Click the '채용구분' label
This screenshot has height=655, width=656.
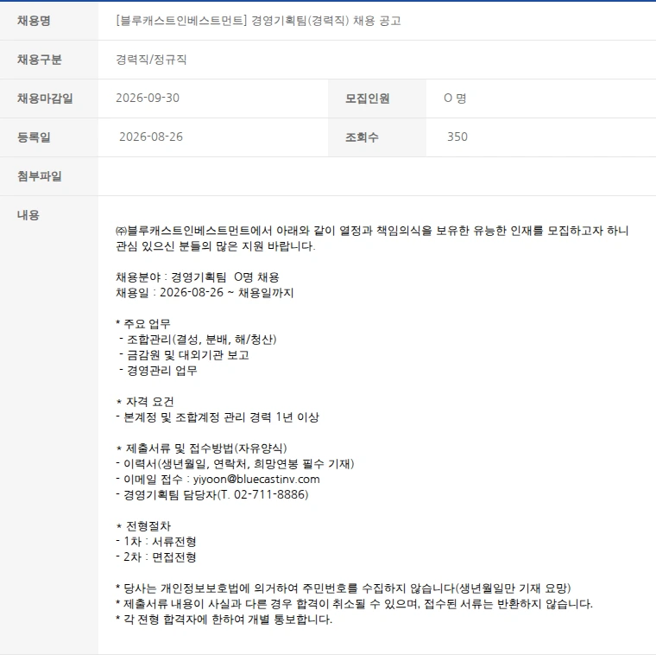40,60
